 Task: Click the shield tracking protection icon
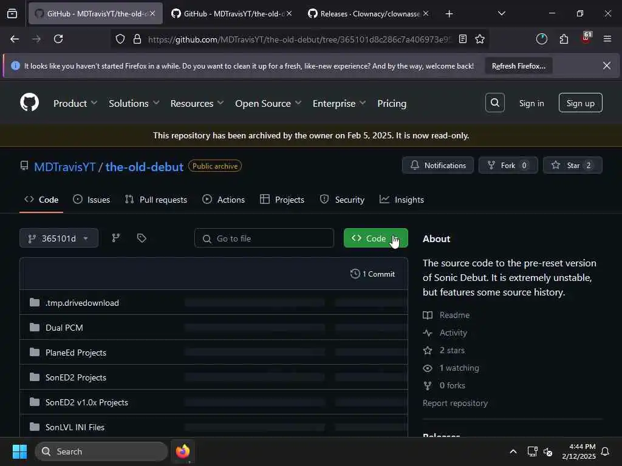[120, 39]
